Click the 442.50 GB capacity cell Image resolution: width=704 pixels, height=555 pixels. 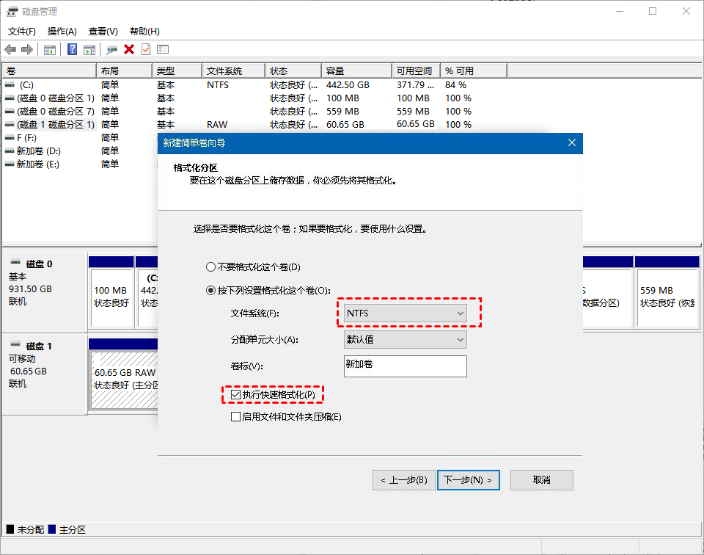point(348,85)
